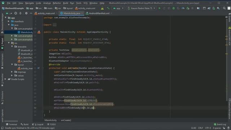Open Search Everywhere magnifier icon

tap(224, 8)
